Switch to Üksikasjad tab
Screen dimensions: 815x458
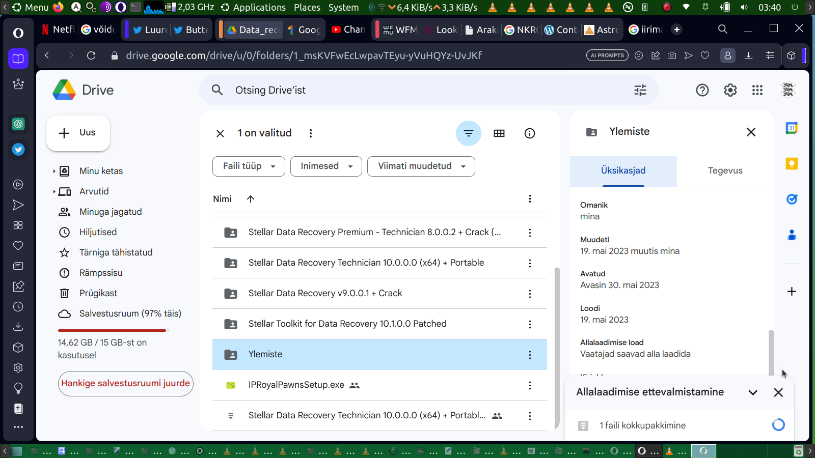(x=623, y=171)
